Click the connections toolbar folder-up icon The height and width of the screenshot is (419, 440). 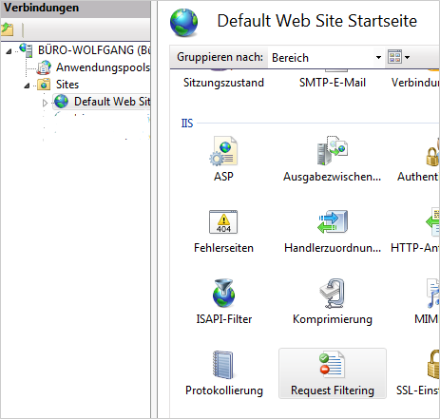(8, 29)
